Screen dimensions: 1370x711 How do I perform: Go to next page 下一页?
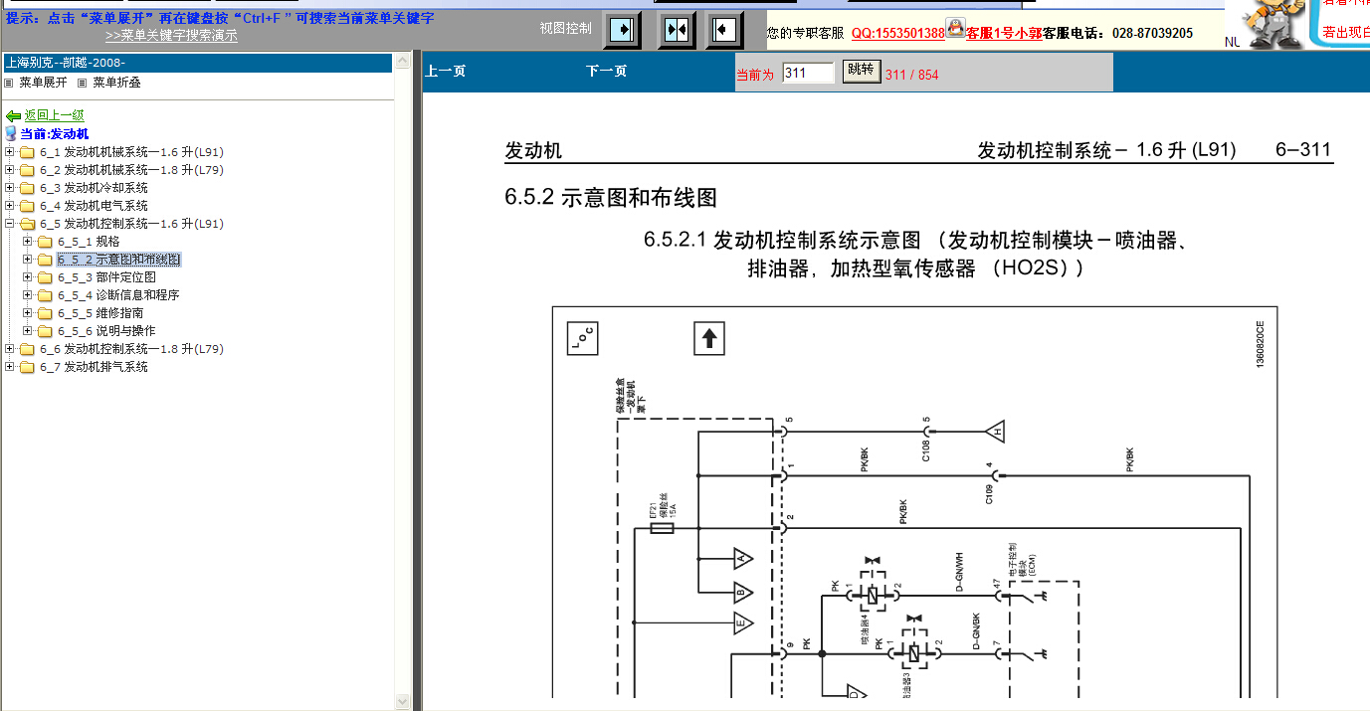pos(607,72)
